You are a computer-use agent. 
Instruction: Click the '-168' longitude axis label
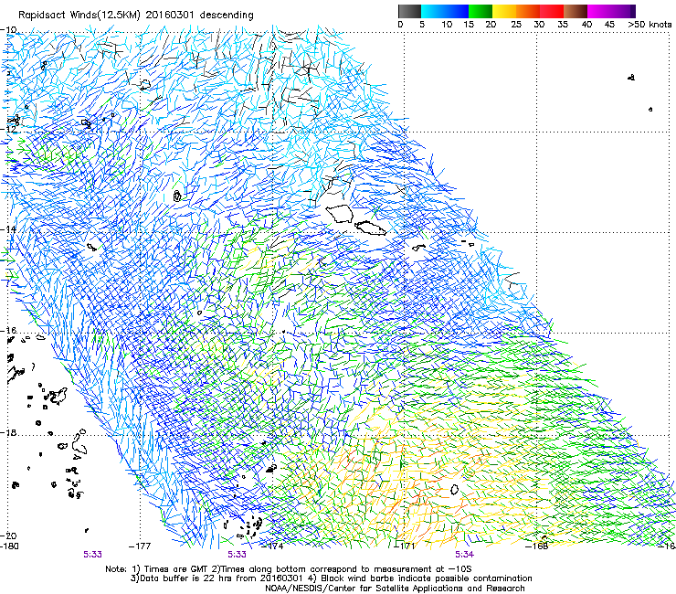(537, 546)
